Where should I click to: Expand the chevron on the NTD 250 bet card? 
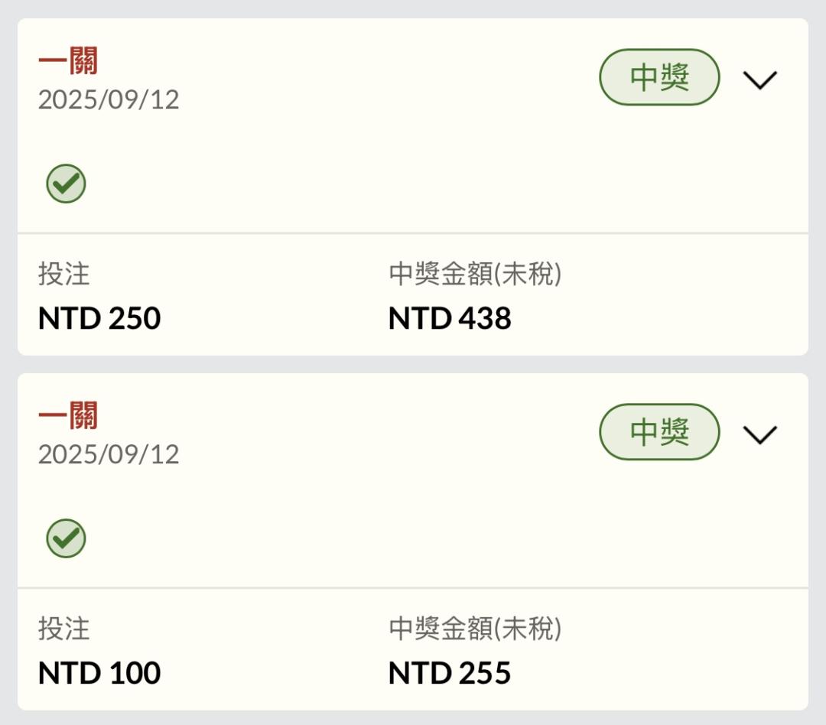pos(759,80)
